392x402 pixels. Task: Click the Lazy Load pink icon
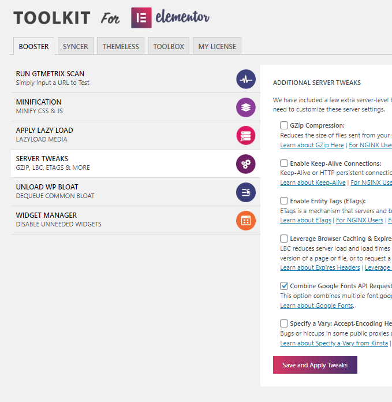(246, 136)
